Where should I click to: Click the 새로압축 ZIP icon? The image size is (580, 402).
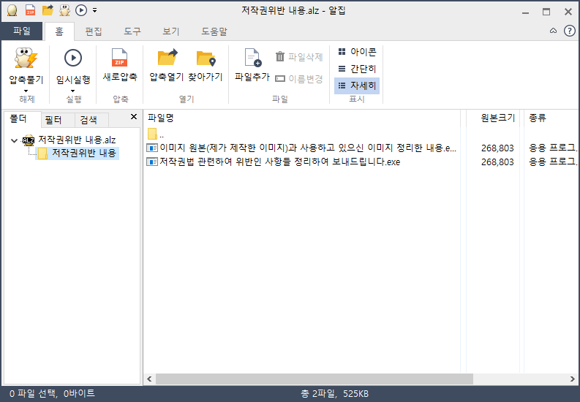click(x=119, y=58)
